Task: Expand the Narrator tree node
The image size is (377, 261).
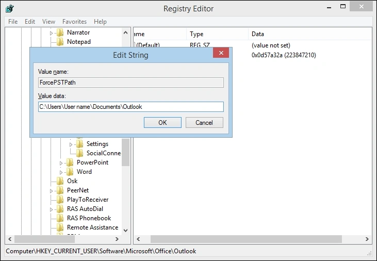Action: tap(51, 33)
